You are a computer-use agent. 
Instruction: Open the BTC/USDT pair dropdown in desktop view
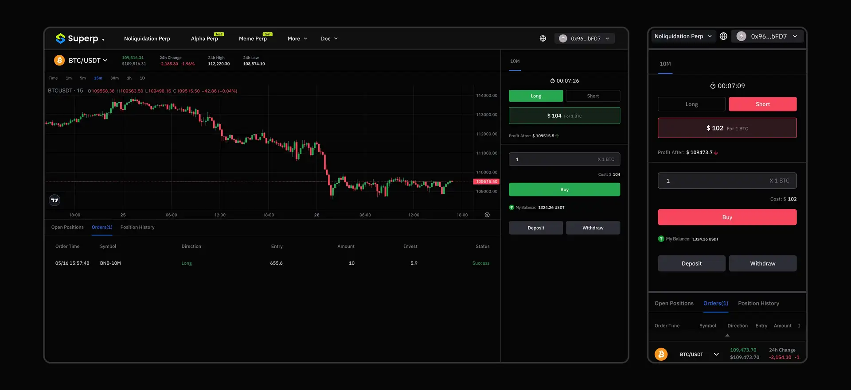tap(88, 60)
